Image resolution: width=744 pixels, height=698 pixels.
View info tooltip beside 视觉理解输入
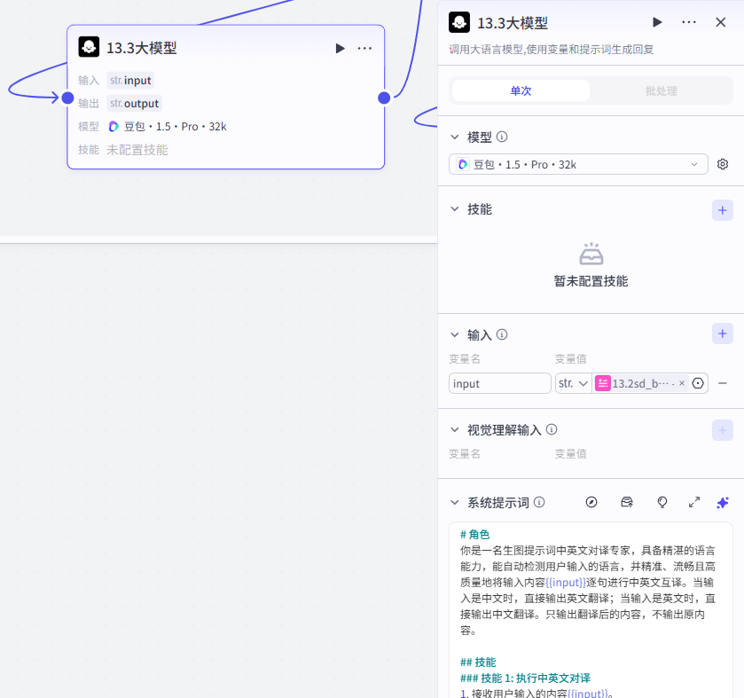[x=552, y=429]
